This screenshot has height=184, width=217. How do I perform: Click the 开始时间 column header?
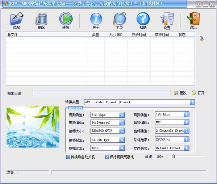tap(139, 34)
